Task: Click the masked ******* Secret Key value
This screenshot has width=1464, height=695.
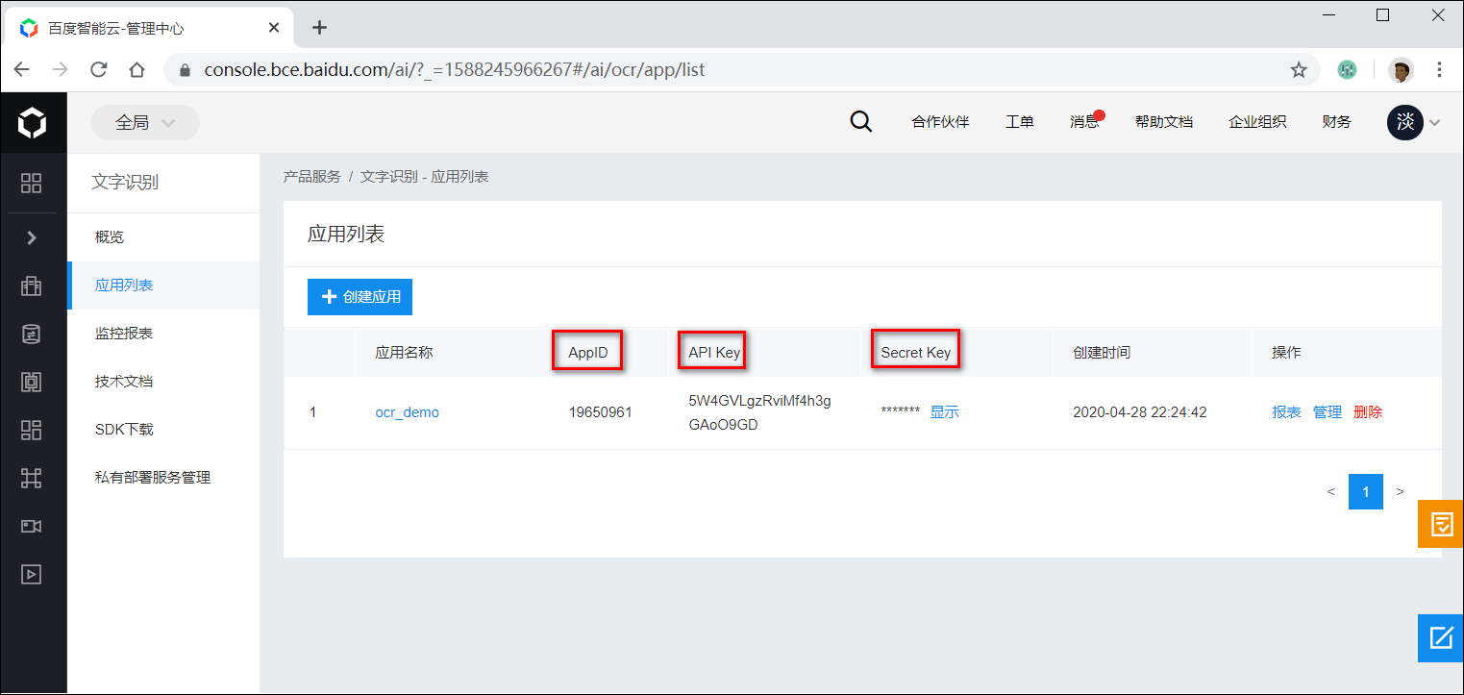Action: pos(900,412)
